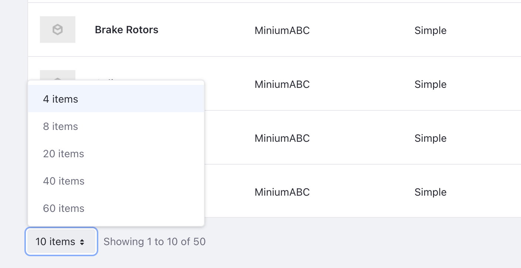Click MiniumABC in the last visible row
Viewport: 521px width, 268px height.
[282, 192]
